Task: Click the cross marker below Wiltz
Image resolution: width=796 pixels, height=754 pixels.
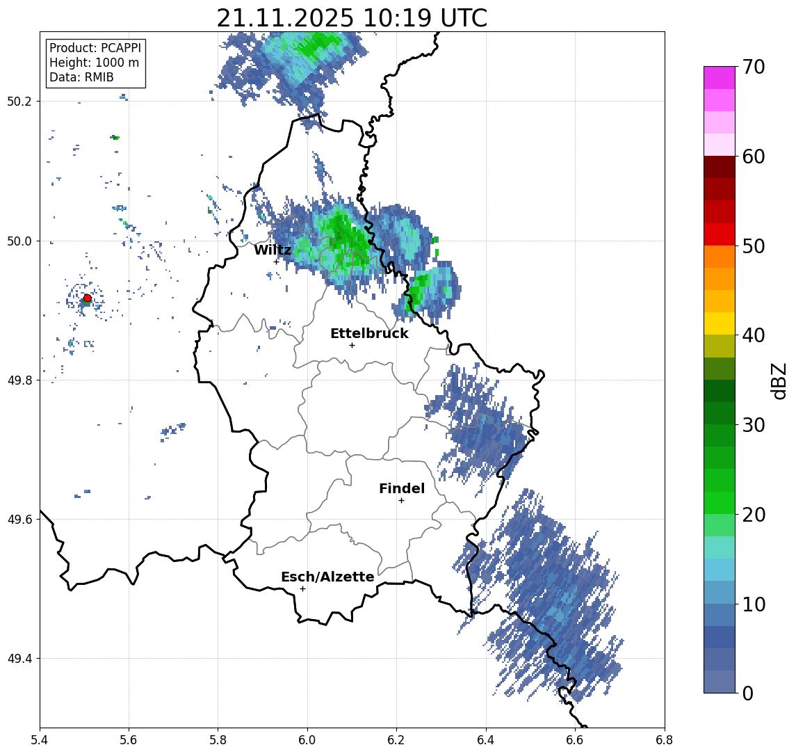Action: 276,262
